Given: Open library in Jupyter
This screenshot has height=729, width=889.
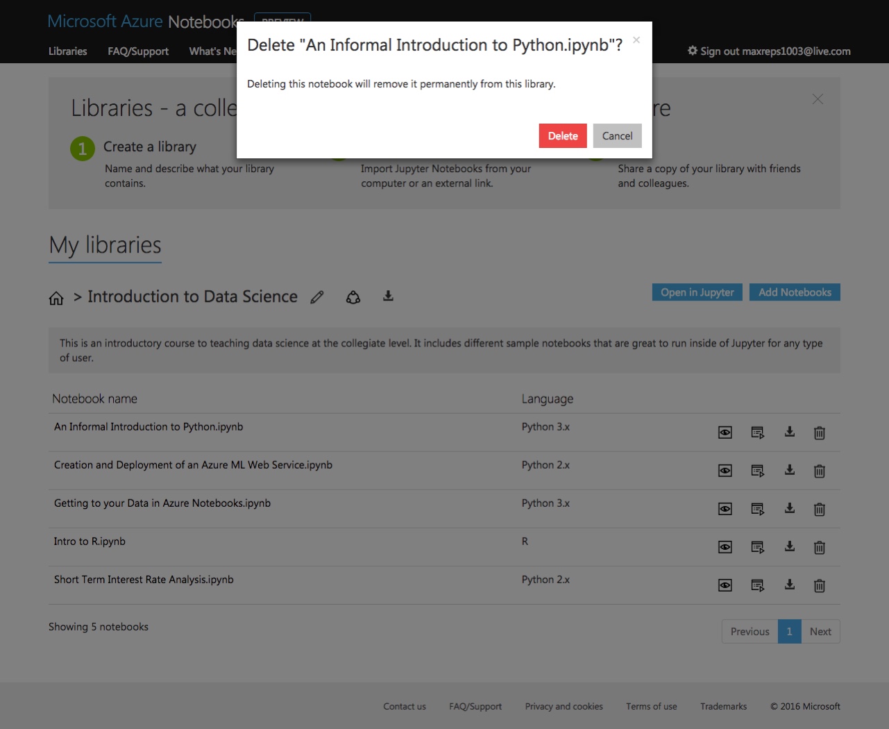Looking at the screenshot, I should 697,292.
